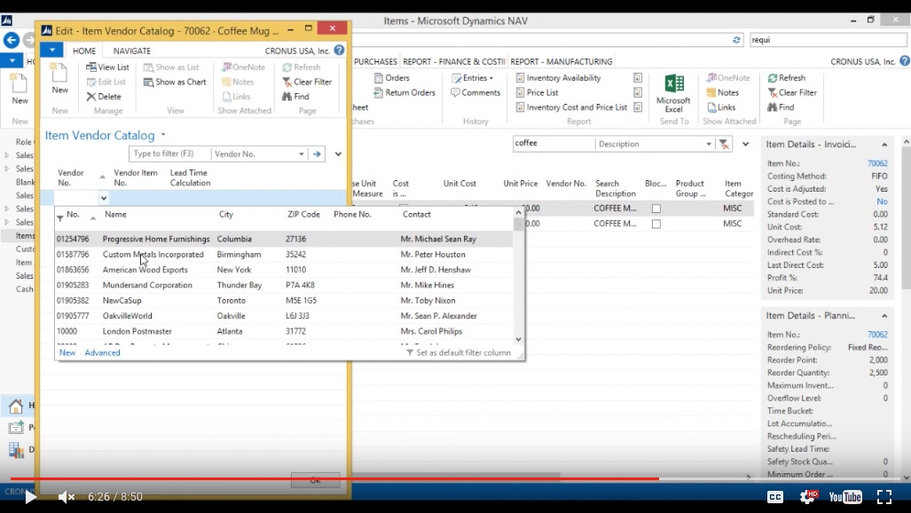The width and height of the screenshot is (911, 513).
Task: Run the Price List report
Action: pyautogui.click(x=537, y=92)
